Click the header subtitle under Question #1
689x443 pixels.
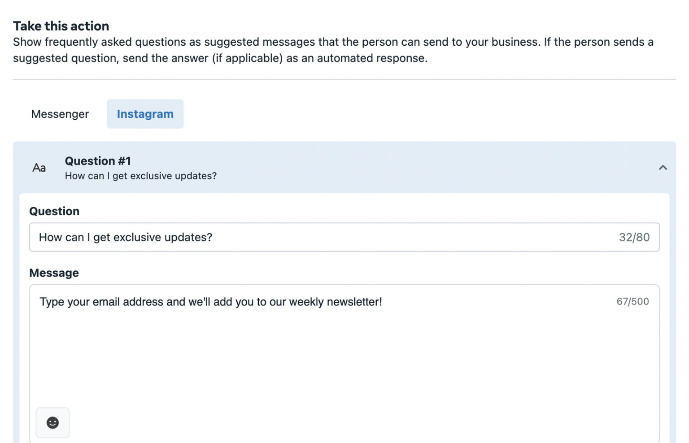click(140, 176)
